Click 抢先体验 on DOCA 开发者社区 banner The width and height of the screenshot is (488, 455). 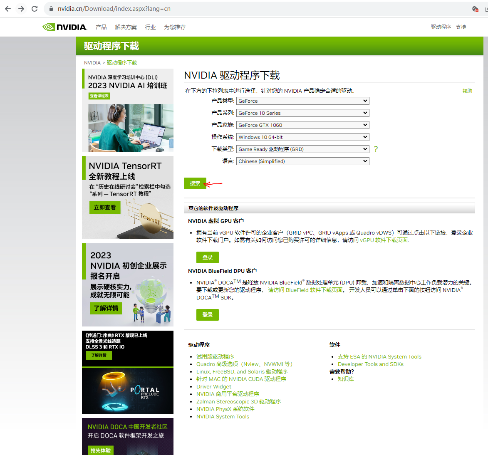pos(101,450)
